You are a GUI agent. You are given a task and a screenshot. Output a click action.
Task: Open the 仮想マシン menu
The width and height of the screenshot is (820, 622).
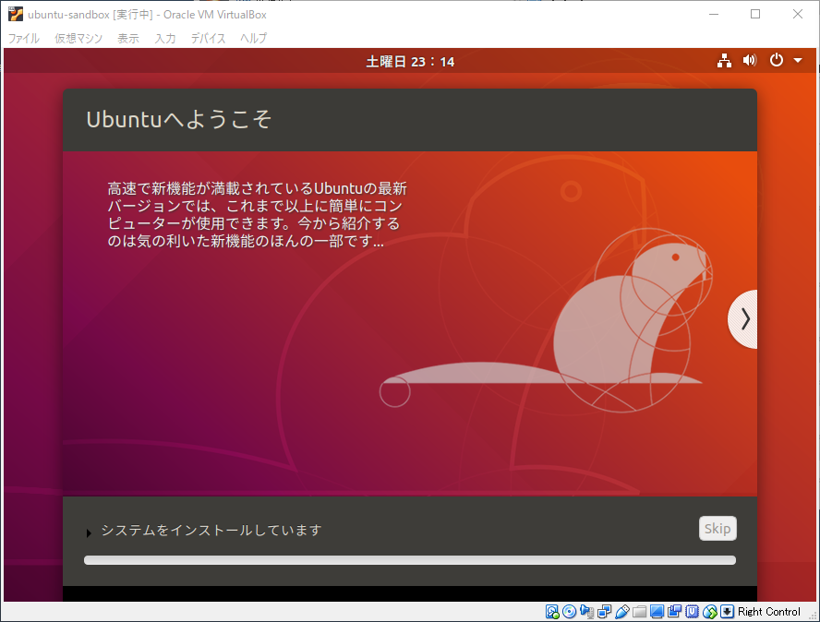(x=78, y=38)
